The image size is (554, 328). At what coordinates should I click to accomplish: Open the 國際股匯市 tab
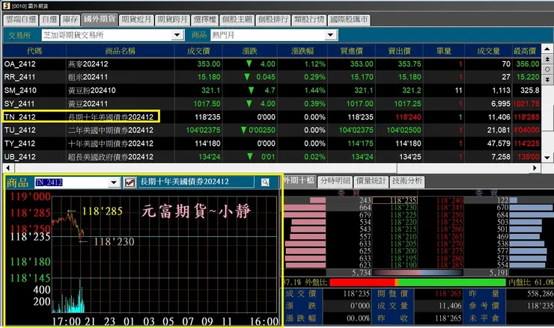pyautogui.click(x=349, y=19)
